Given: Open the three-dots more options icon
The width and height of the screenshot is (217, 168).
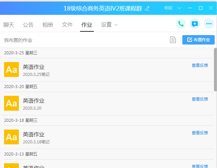Looking at the screenshot, I should pos(209,24).
